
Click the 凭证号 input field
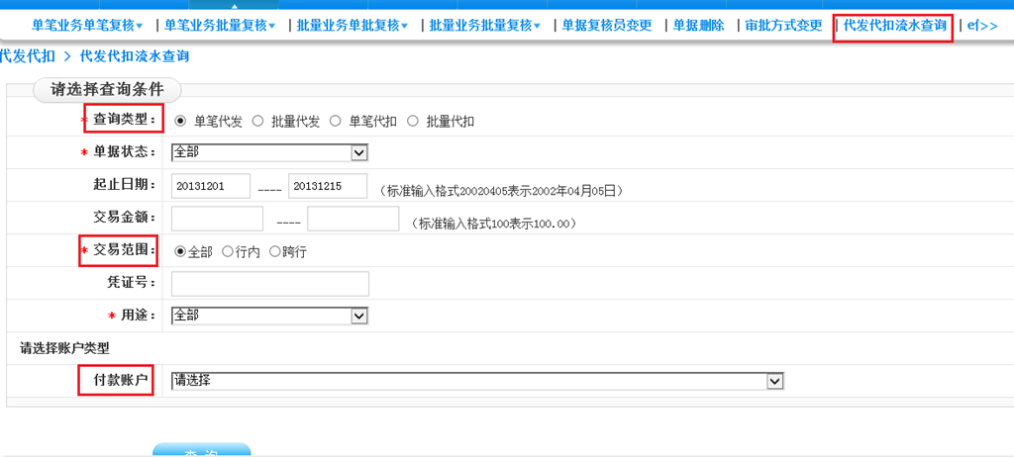point(269,284)
